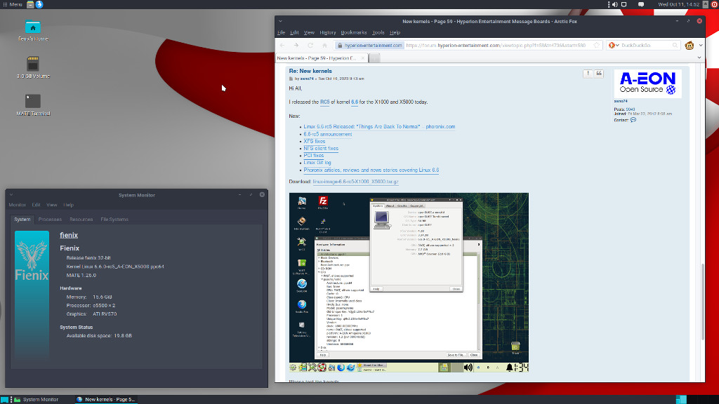719x404 pixels.
Task: Click the search magnifier in DuckDuckGo box
Action: pyautogui.click(x=675, y=46)
